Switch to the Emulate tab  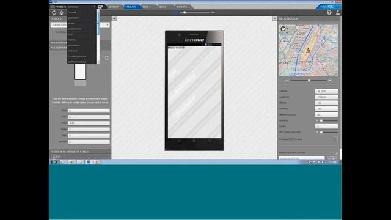(x=131, y=7)
